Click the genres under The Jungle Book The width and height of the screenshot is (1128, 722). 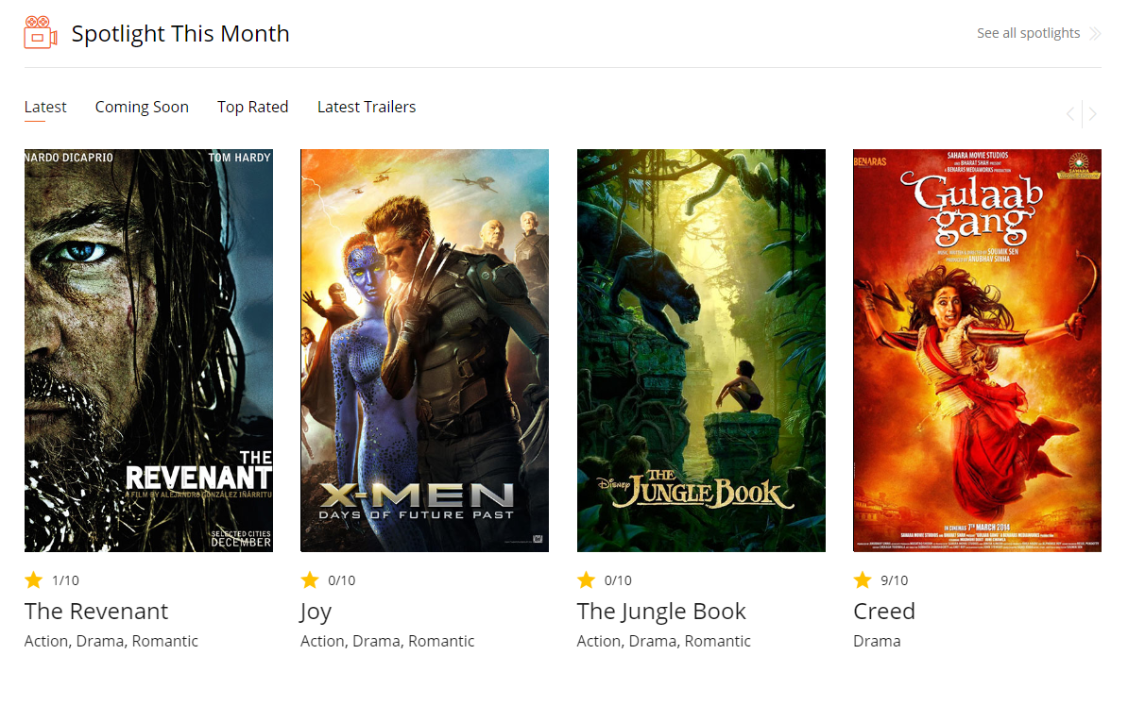[664, 641]
